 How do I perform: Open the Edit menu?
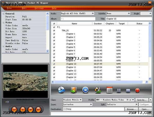[x=24, y=8]
